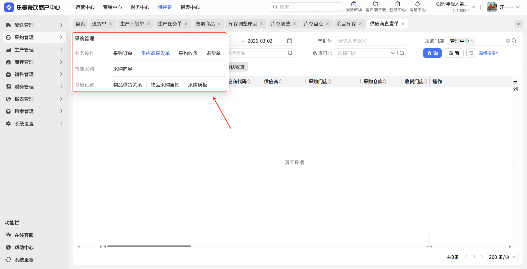The width and height of the screenshot is (527, 269).
Task: Open the 任务中心 task center icon
Action: tap(397, 7)
